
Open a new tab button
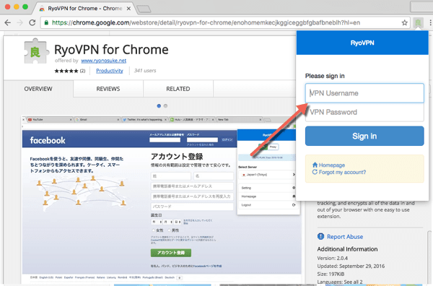point(144,9)
